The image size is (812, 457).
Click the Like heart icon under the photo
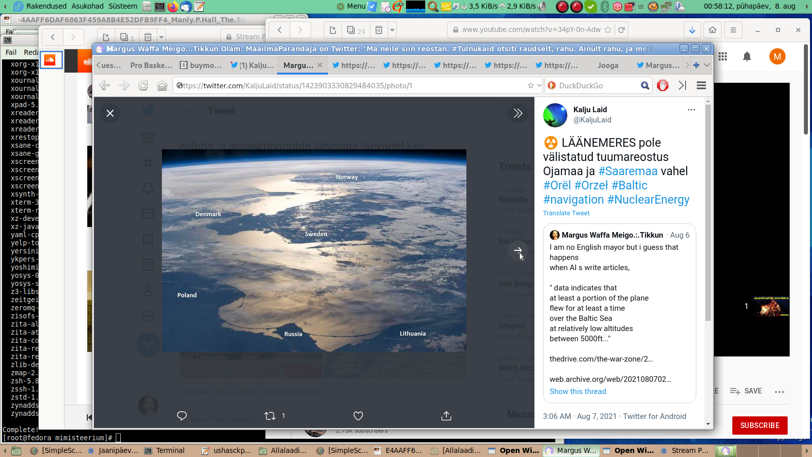(x=358, y=416)
